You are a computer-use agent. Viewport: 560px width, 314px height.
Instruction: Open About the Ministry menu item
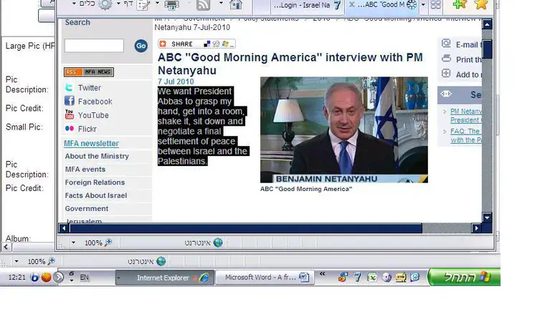pyautogui.click(x=97, y=156)
